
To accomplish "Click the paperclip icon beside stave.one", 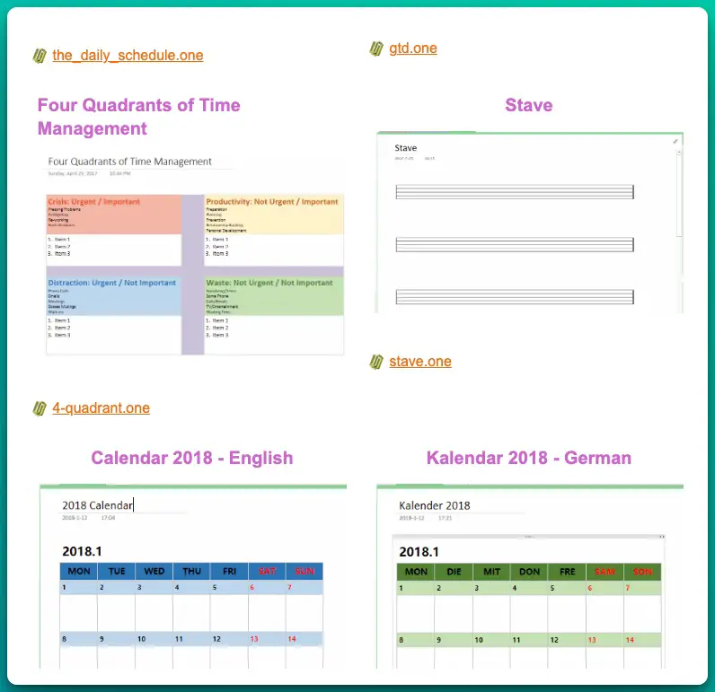I will (376, 362).
